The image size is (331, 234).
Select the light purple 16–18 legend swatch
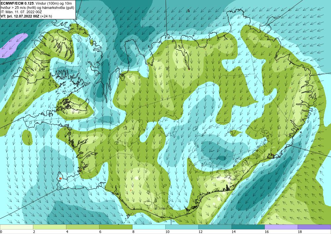[x=281, y=227]
